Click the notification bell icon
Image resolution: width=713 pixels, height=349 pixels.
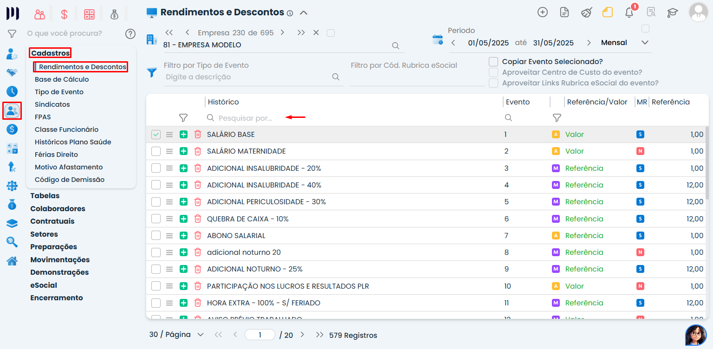(629, 13)
